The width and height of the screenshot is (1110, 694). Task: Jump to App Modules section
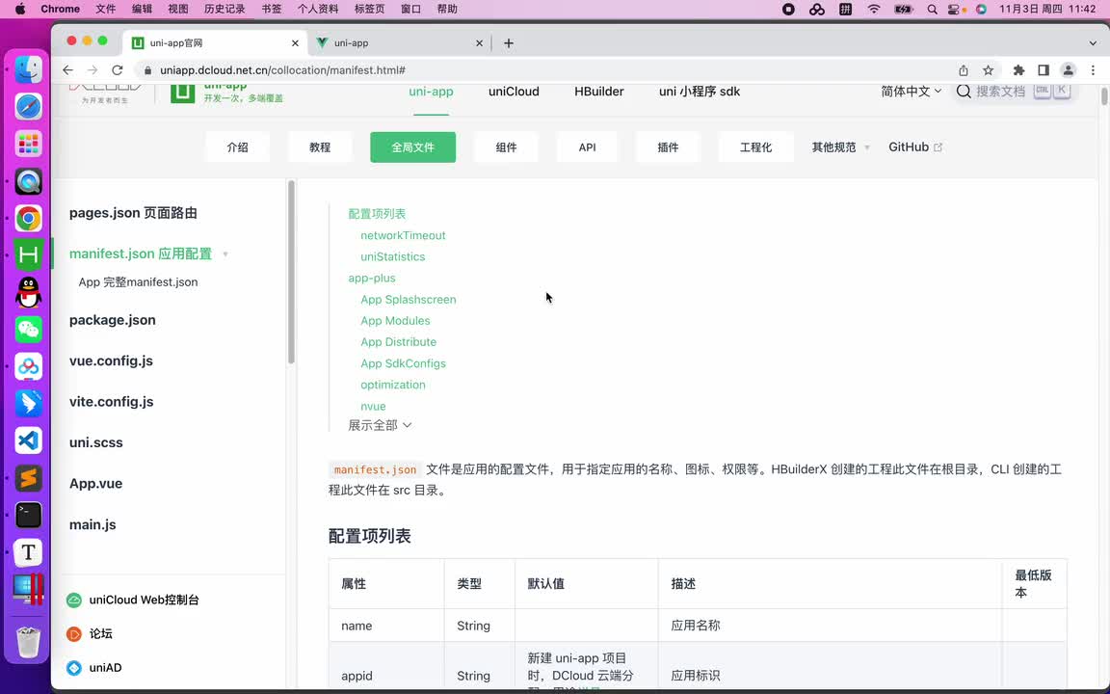pyautogui.click(x=395, y=321)
